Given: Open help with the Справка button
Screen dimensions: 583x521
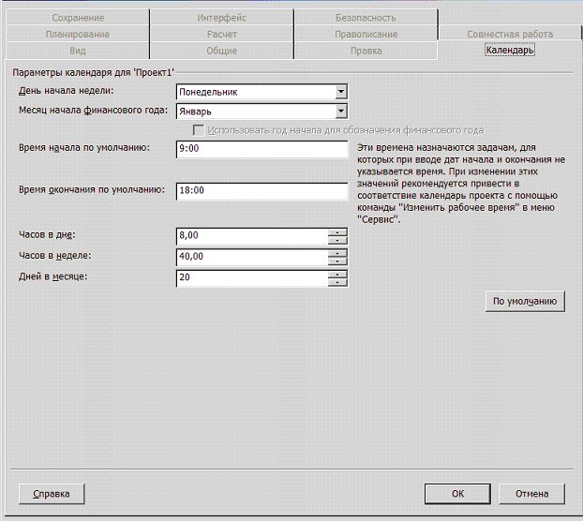Looking at the screenshot, I should coord(52,494).
